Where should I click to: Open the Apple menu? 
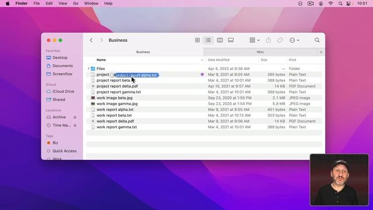click(8, 3)
